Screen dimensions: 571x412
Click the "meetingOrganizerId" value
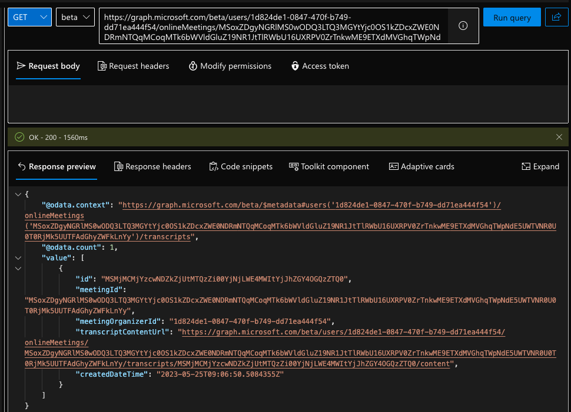[x=250, y=321]
